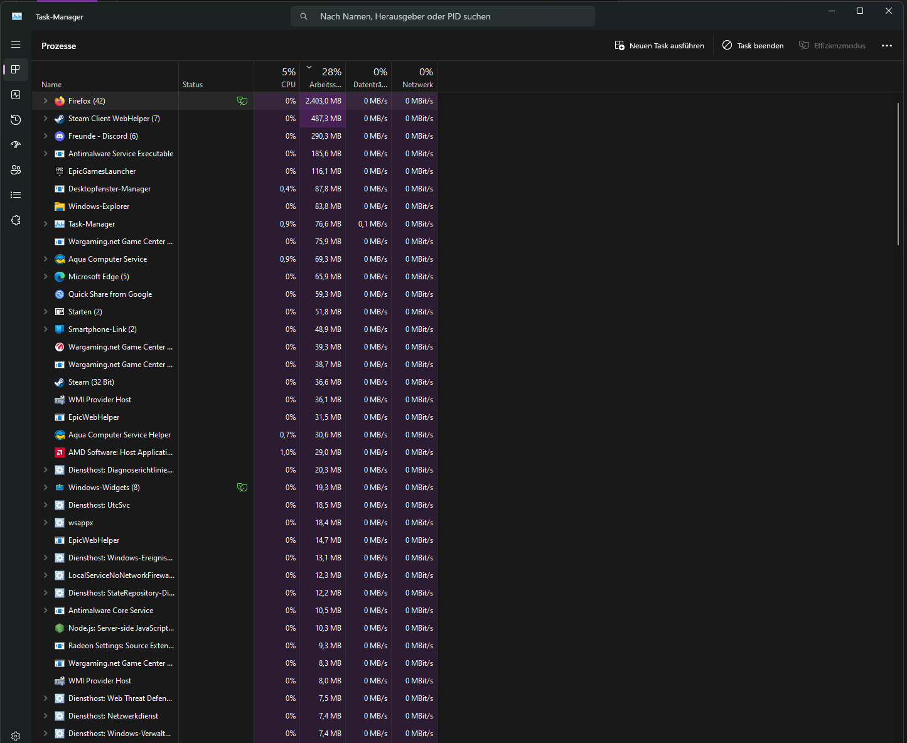Sort by the Netzwerk column header
The image size is (907, 743).
414,77
